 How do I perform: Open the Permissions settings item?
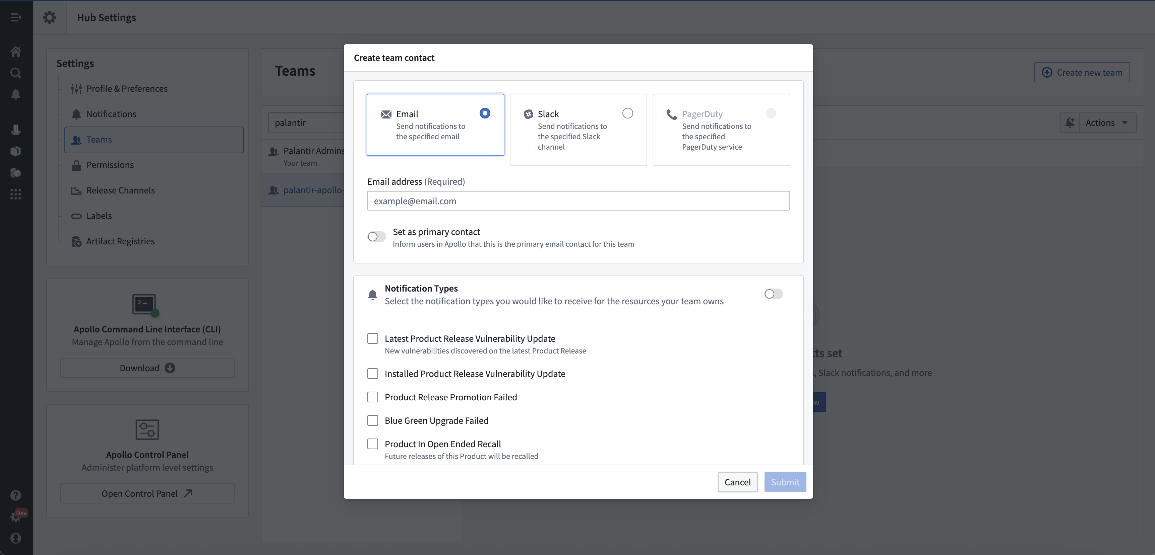coord(110,165)
